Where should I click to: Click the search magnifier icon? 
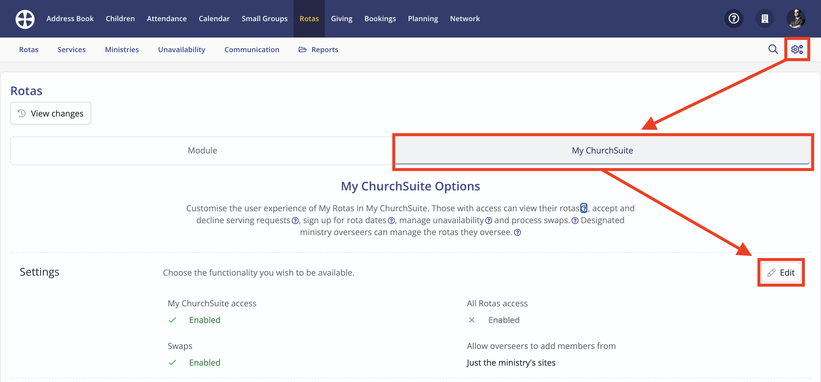(773, 49)
